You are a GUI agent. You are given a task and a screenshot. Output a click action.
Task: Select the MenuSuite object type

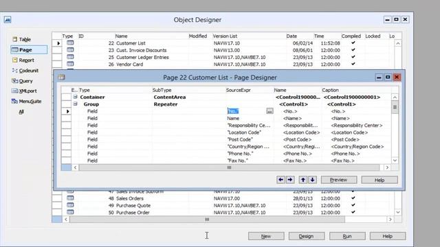pyautogui.click(x=26, y=102)
